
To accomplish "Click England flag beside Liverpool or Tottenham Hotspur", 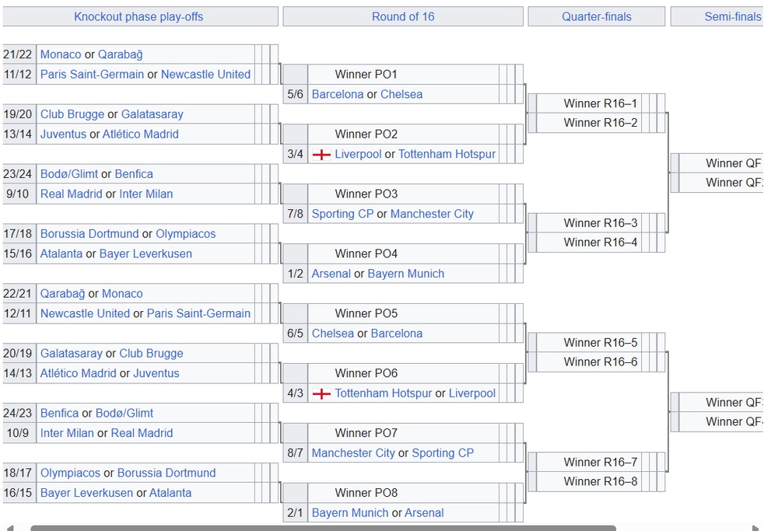I will coord(321,155).
